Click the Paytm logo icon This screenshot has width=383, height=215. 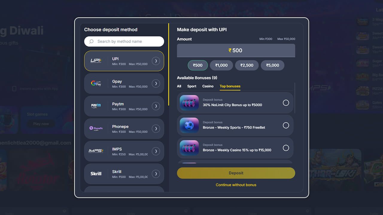point(96,106)
